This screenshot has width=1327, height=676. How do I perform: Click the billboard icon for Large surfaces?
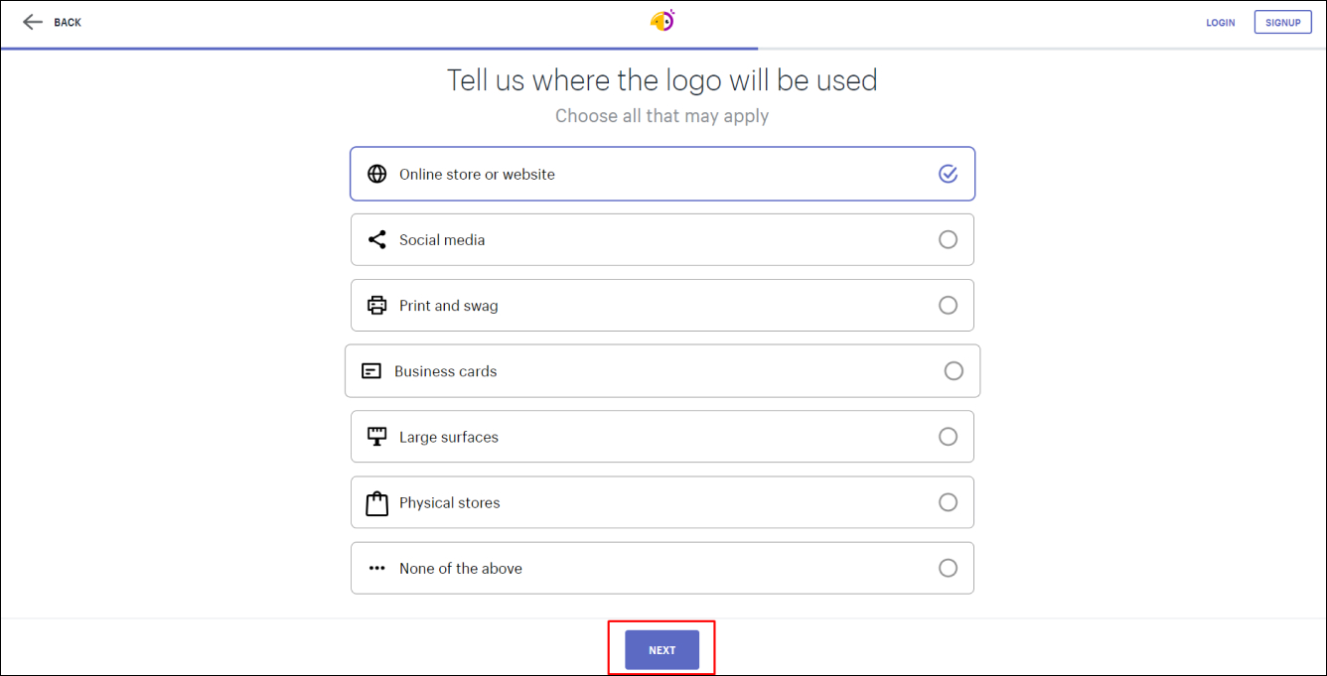tap(376, 436)
